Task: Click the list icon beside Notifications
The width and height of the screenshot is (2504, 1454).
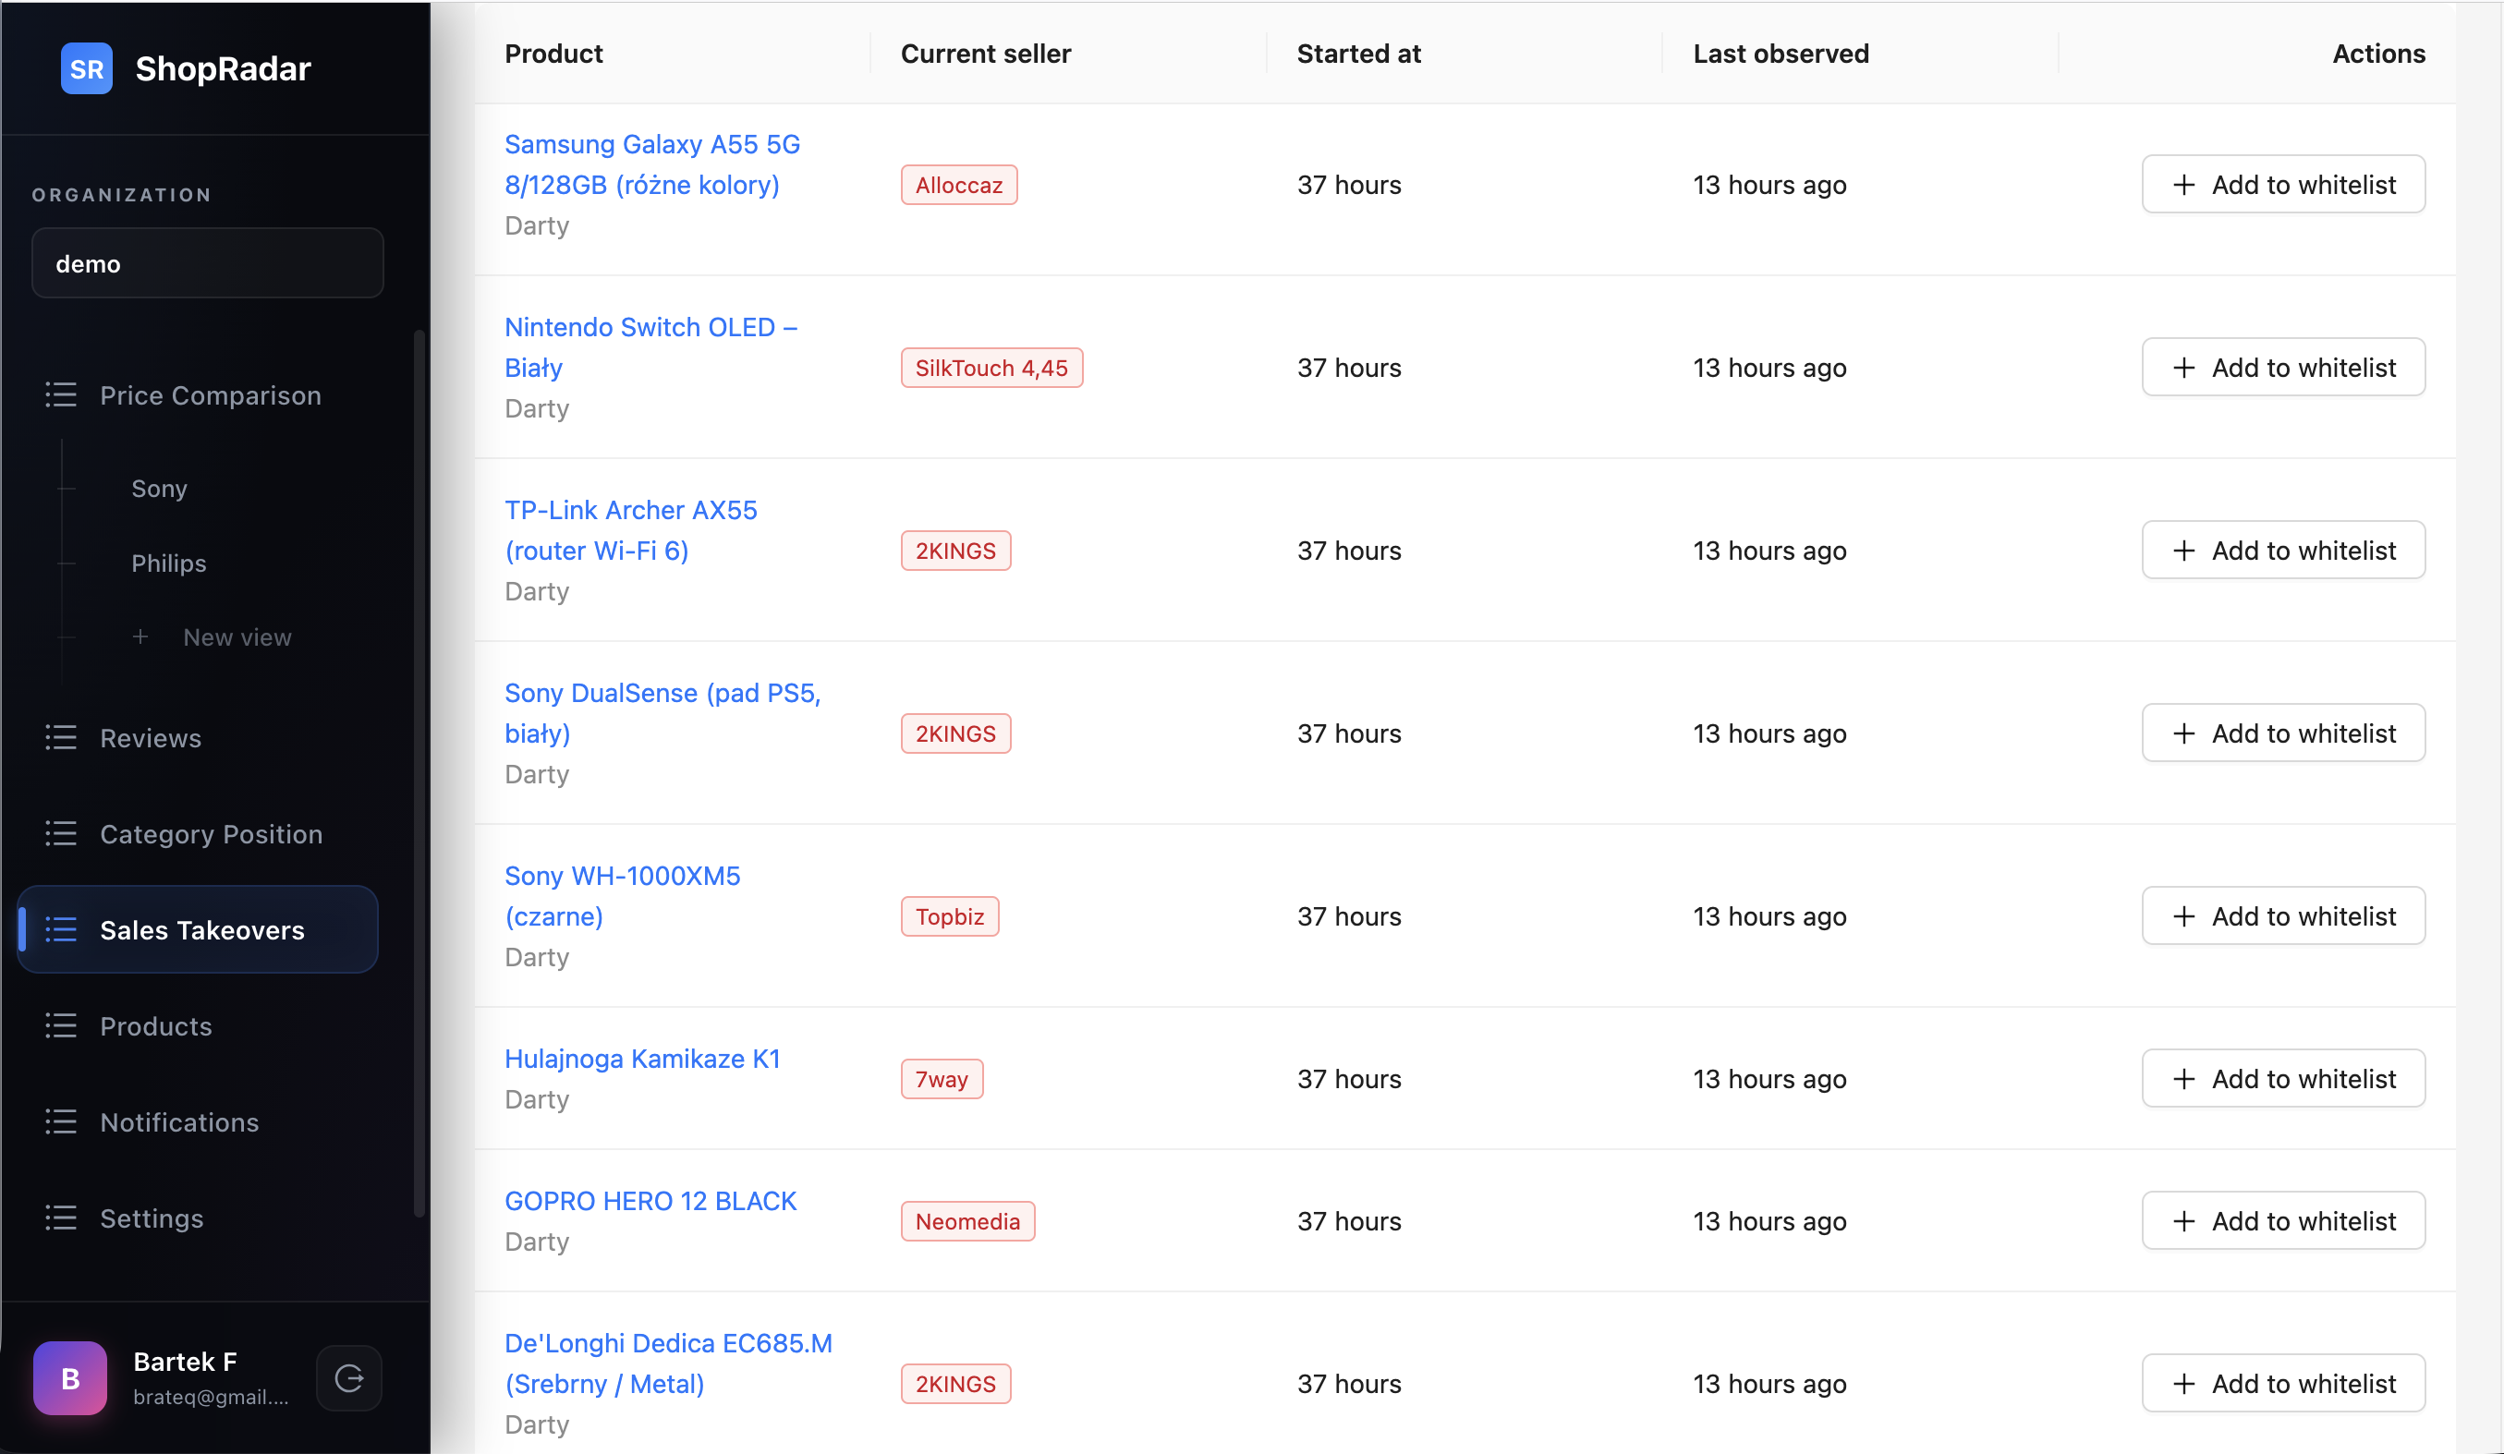Action: 61,1121
